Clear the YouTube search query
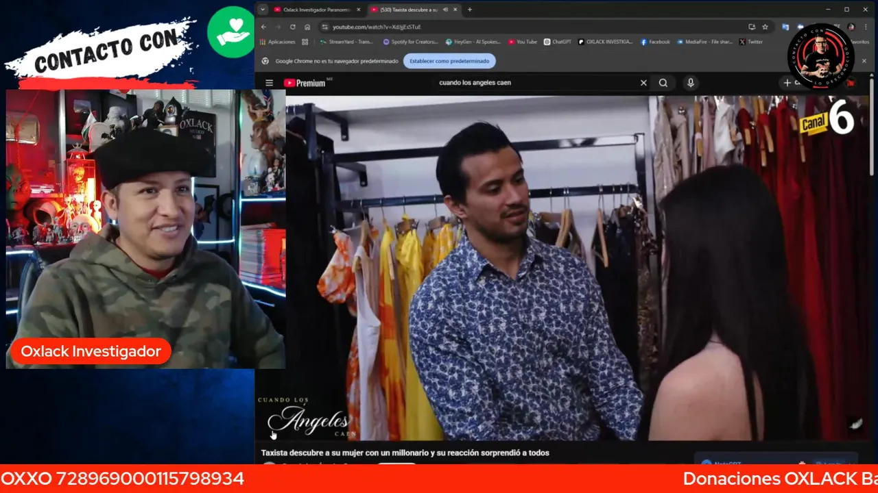The width and height of the screenshot is (878, 493). click(x=643, y=83)
